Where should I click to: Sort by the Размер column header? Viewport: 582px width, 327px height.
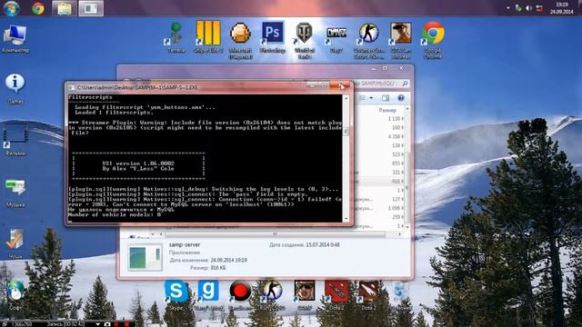(387, 110)
